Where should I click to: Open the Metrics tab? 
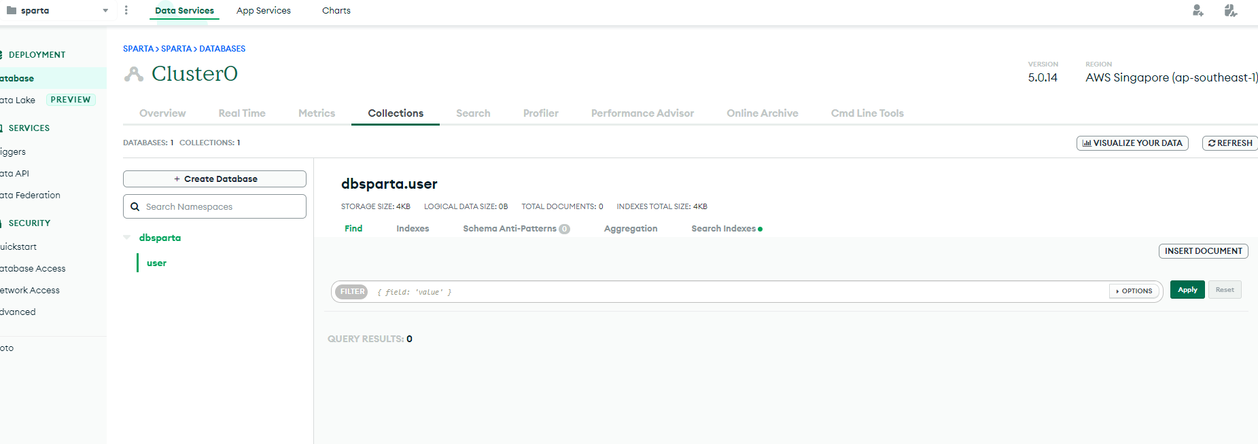point(317,113)
